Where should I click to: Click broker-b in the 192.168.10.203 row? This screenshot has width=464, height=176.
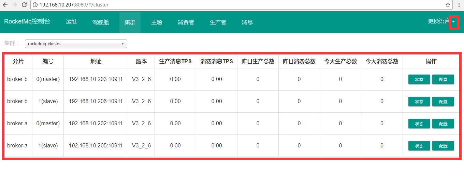(17, 79)
